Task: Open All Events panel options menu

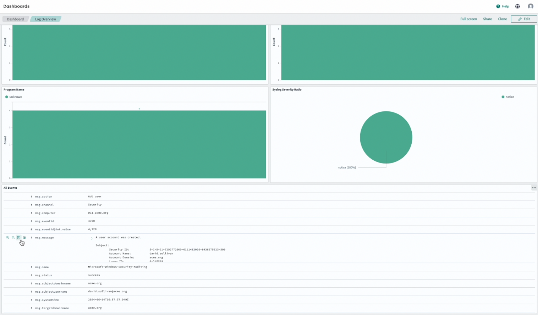Action: pos(534,188)
